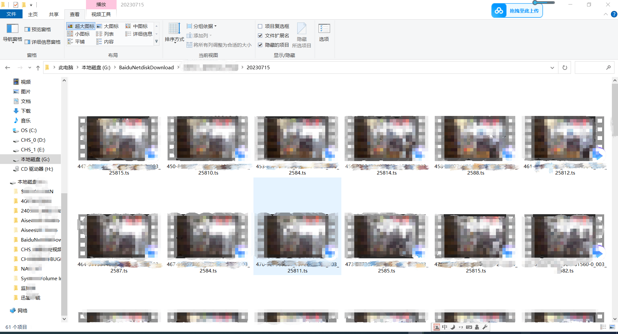Open the navigation pane dropdown
The image size is (618, 334).
(x=13, y=33)
